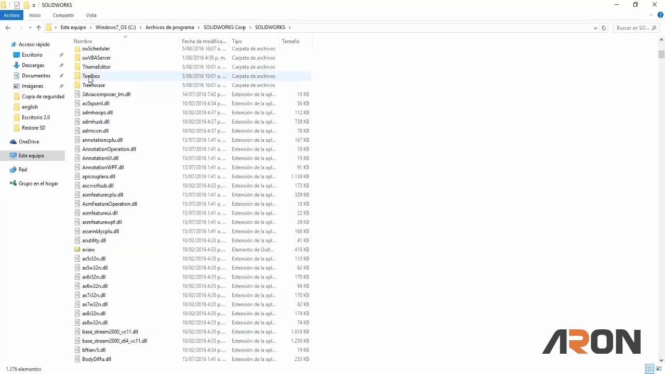Image resolution: width=665 pixels, height=374 pixels.
Task: Expand the root folder breadcrumb chevron
Action: click(x=56, y=28)
